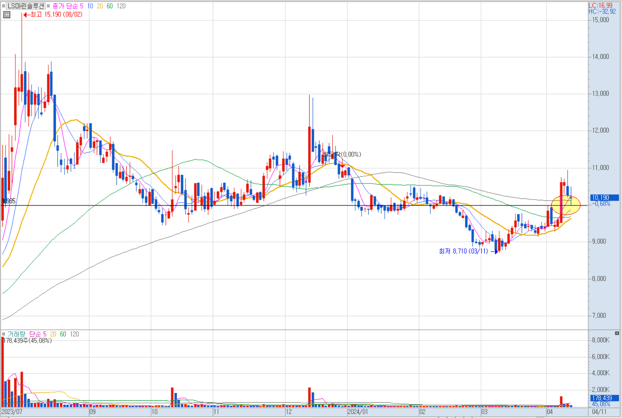Select the gray 120 price moving average legend
The image size is (622, 418).
[x=121, y=6]
